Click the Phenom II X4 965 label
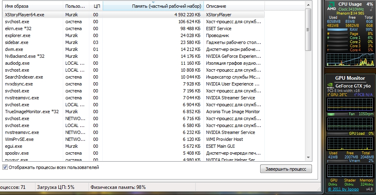 click(x=350, y=13)
